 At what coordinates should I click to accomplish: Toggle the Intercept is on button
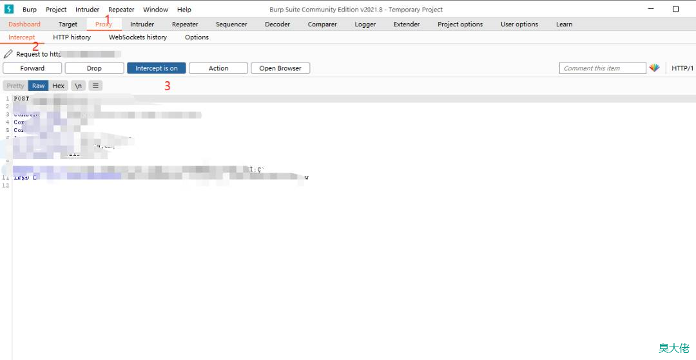pyautogui.click(x=156, y=68)
